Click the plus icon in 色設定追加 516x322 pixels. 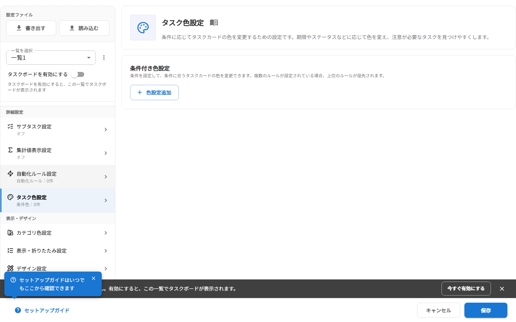(x=140, y=92)
